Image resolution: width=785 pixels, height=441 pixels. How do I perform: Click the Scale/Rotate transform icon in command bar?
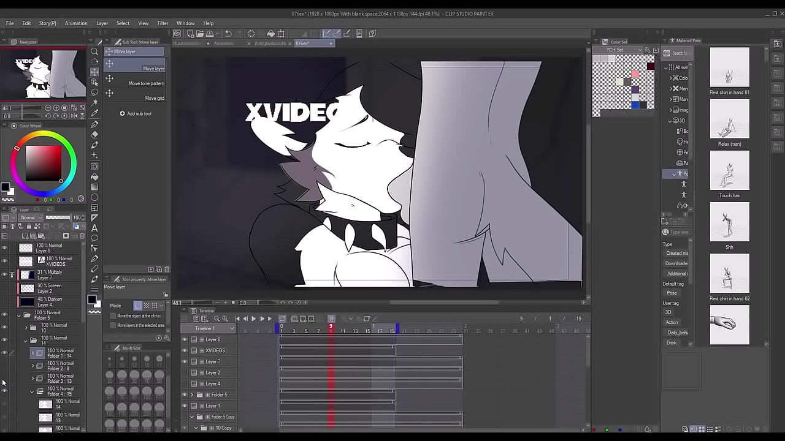point(281,34)
